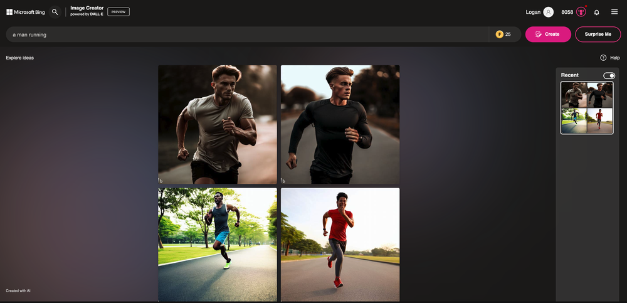This screenshot has height=303, width=627.
Task: Open the rewards trophy icon
Action: click(x=581, y=12)
